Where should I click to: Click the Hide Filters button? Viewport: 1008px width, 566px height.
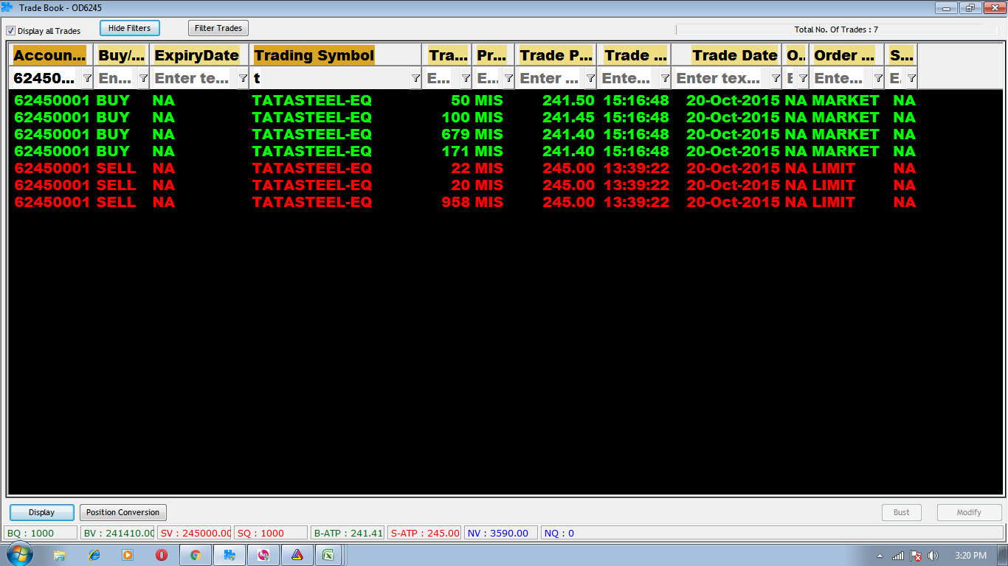tap(130, 28)
